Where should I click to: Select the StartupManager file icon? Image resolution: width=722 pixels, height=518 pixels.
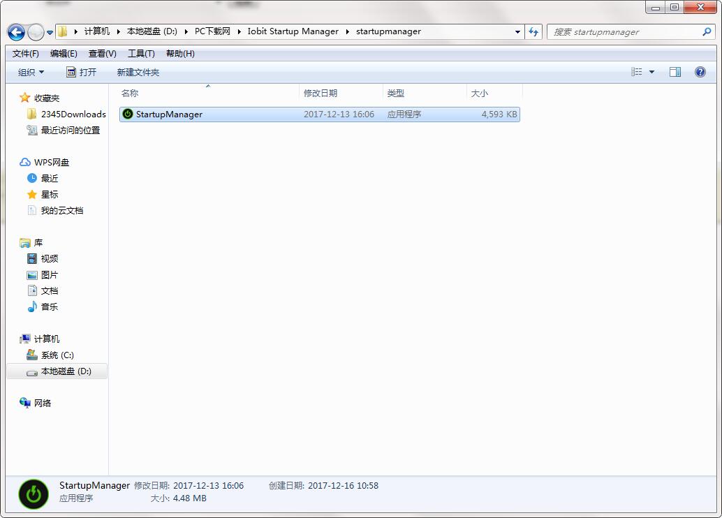point(128,114)
